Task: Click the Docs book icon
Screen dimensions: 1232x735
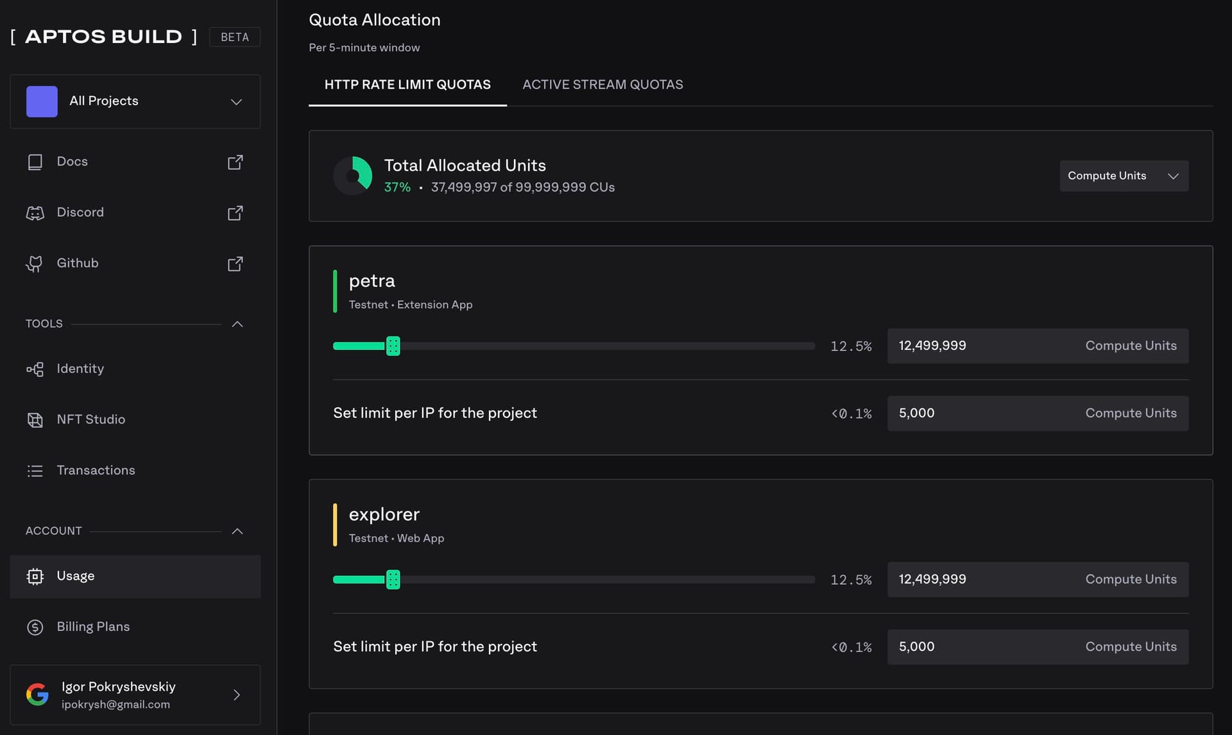Action: (35, 162)
